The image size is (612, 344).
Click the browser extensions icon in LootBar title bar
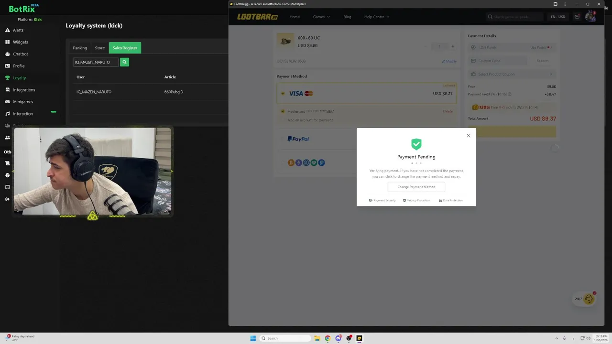(555, 4)
